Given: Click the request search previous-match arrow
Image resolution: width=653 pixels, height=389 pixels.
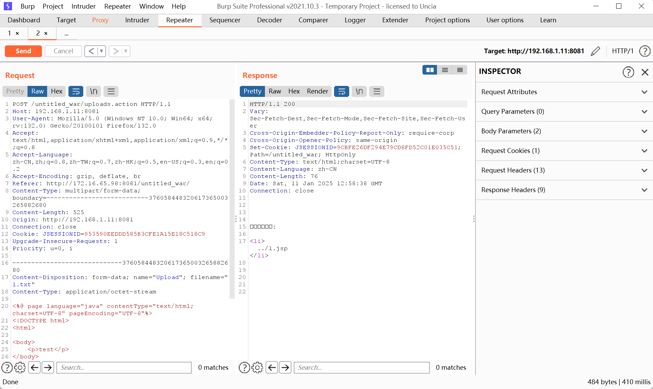Looking at the screenshot, I should tap(35, 367).
